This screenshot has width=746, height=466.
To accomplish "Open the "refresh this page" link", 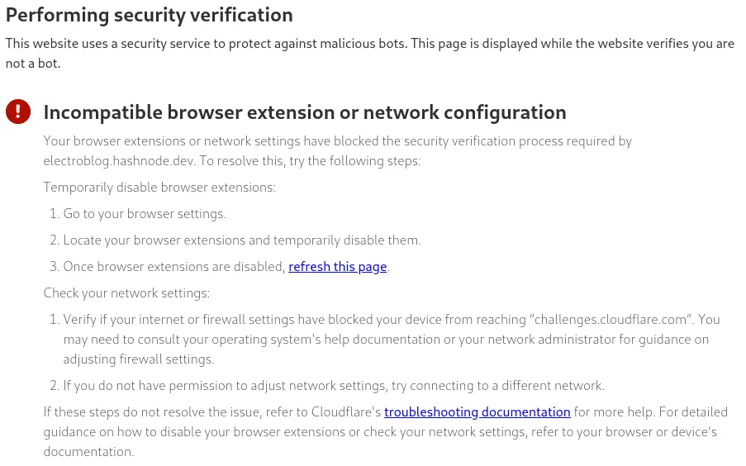I will point(337,267).
